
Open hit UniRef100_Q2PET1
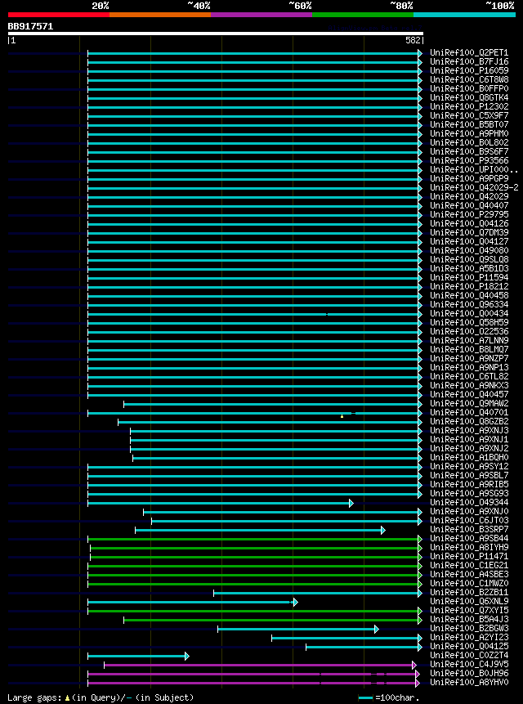click(x=469, y=53)
